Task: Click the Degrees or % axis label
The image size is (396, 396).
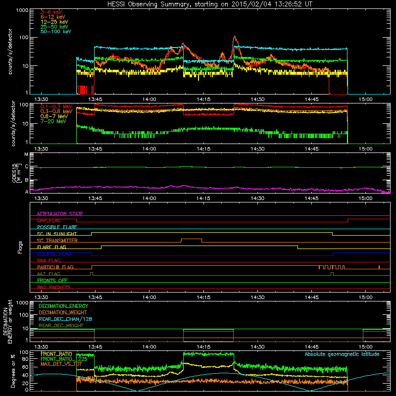Action: pos(13,371)
